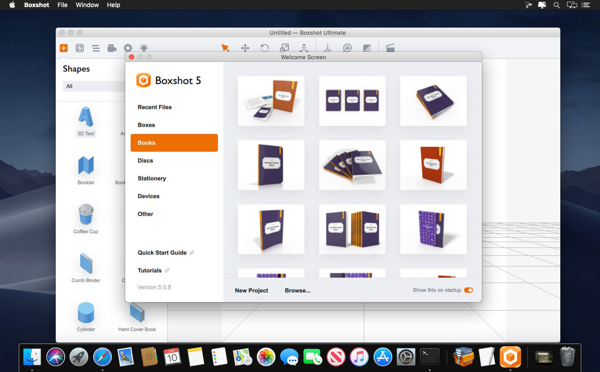Add the 3D Text shape
Screen dimensions: 600x372
(x=86, y=121)
